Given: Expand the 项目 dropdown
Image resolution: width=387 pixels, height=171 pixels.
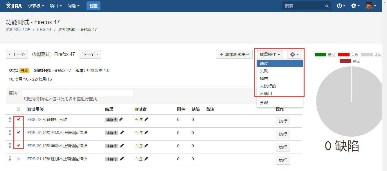Looking at the screenshot, I should tap(56, 6).
